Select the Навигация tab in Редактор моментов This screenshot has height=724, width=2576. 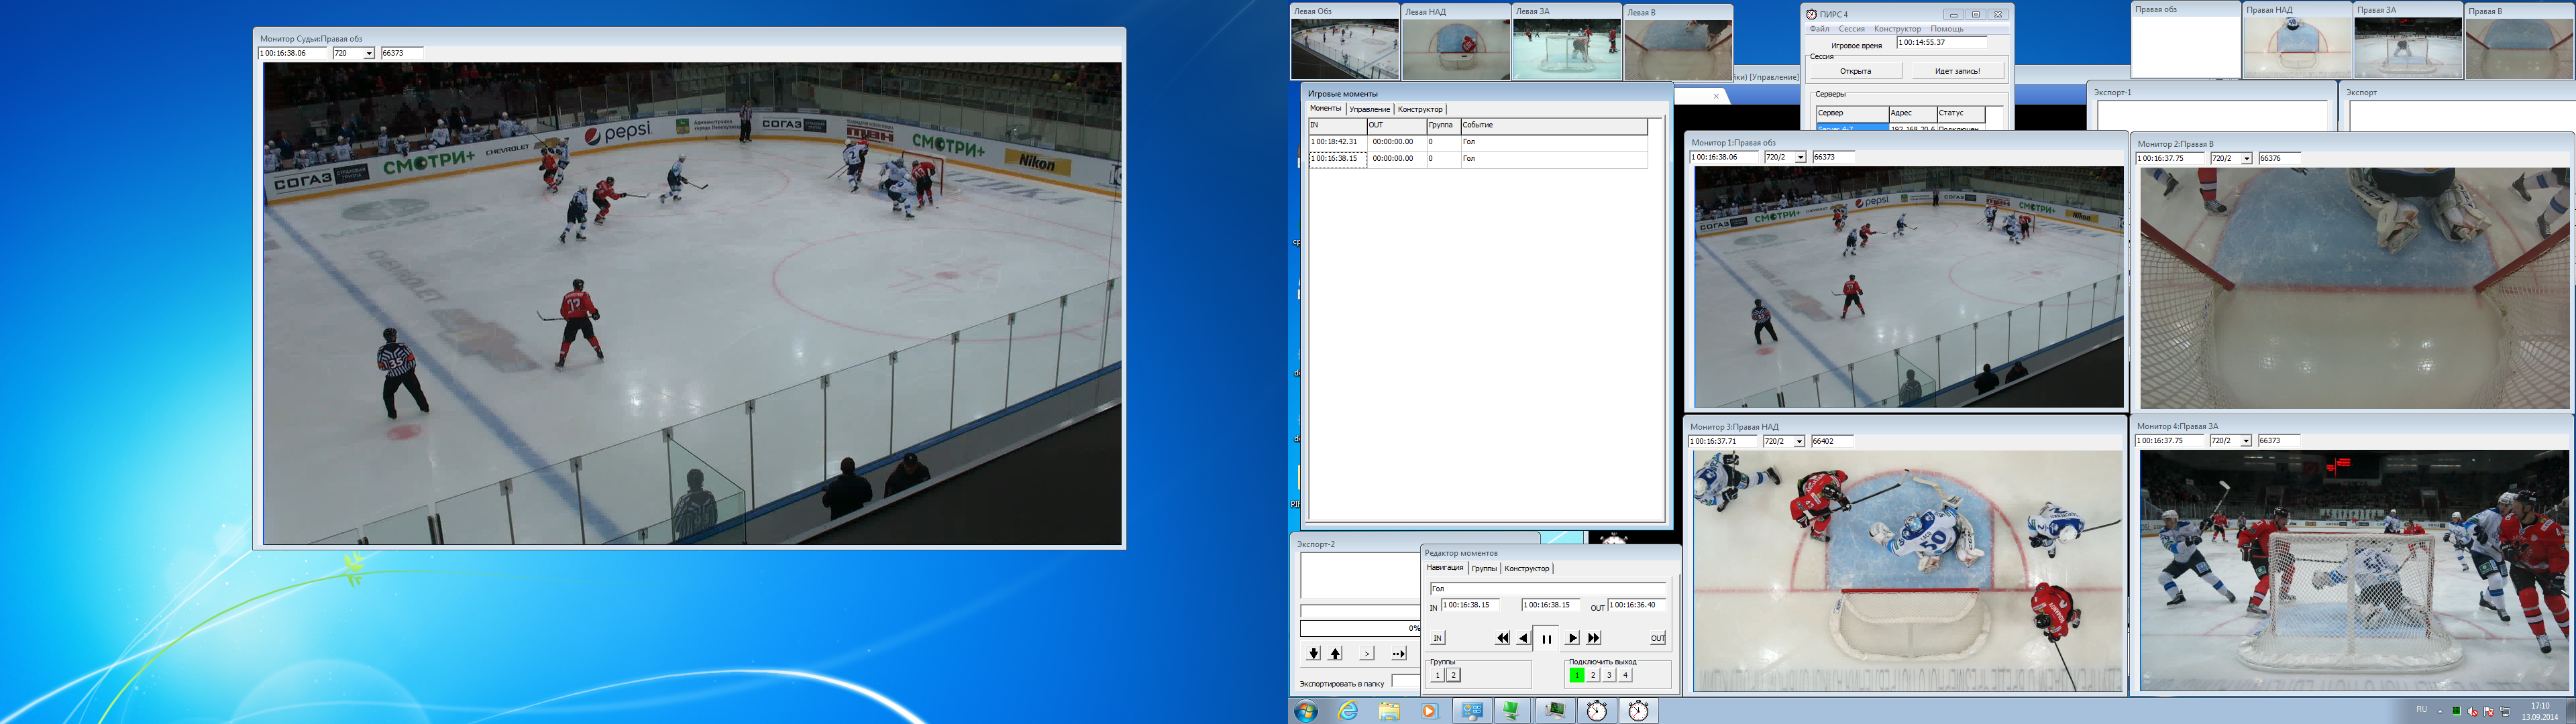(1445, 567)
